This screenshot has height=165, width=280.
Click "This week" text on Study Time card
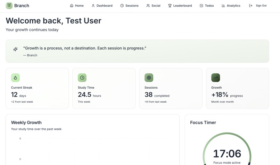84,102
